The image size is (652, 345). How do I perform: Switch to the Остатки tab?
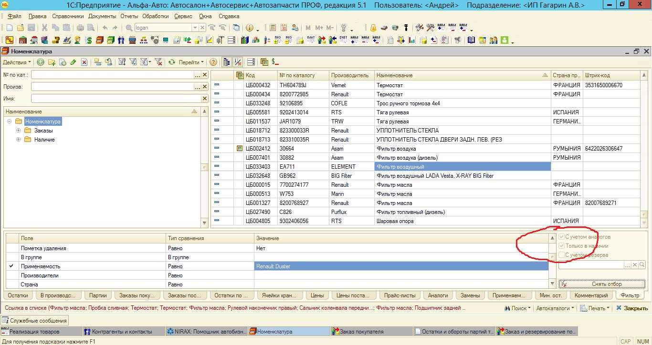18,295
